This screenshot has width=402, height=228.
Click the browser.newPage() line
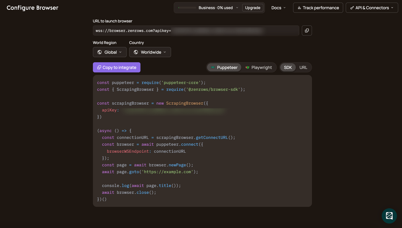pos(148,165)
